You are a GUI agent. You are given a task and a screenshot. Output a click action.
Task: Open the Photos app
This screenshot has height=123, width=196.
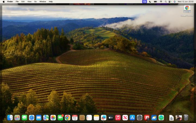53,118
